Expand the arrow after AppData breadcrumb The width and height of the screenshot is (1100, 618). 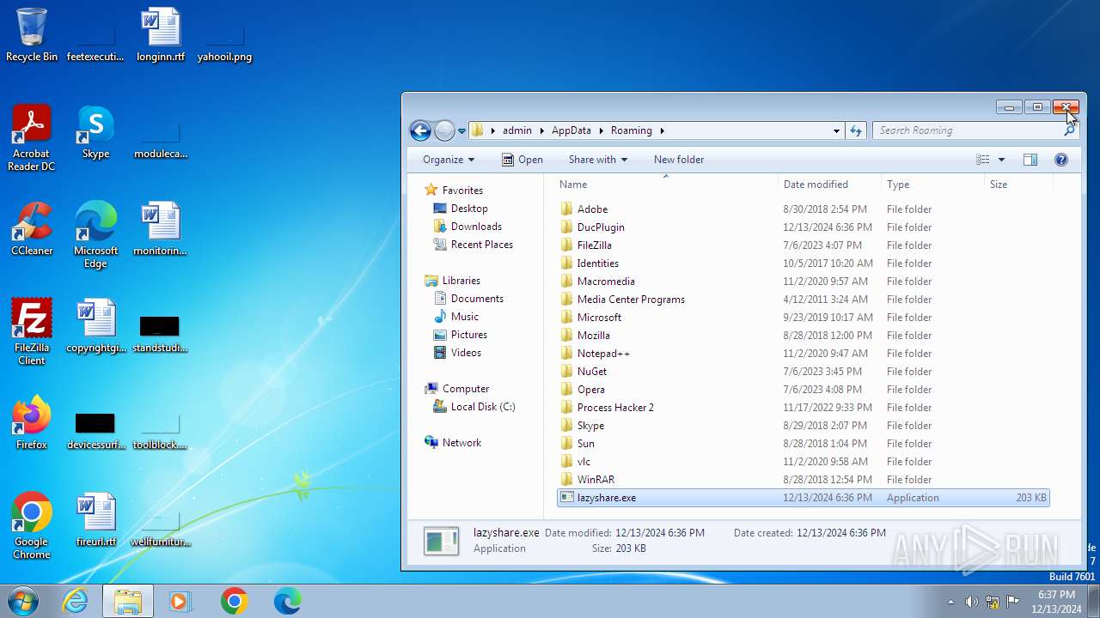[x=602, y=130]
